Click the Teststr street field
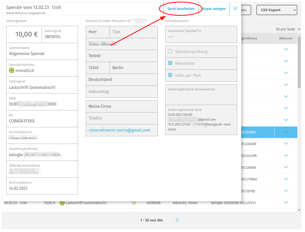The width and height of the screenshot is (305, 232). pos(122,56)
